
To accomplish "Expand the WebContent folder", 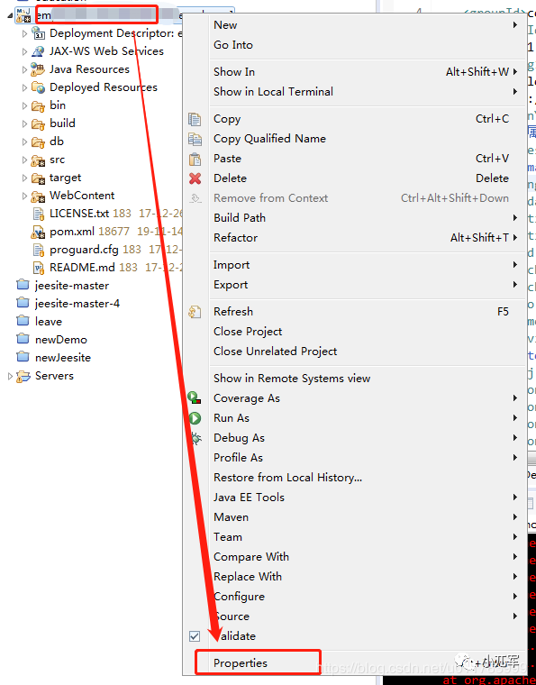I will click(24, 196).
